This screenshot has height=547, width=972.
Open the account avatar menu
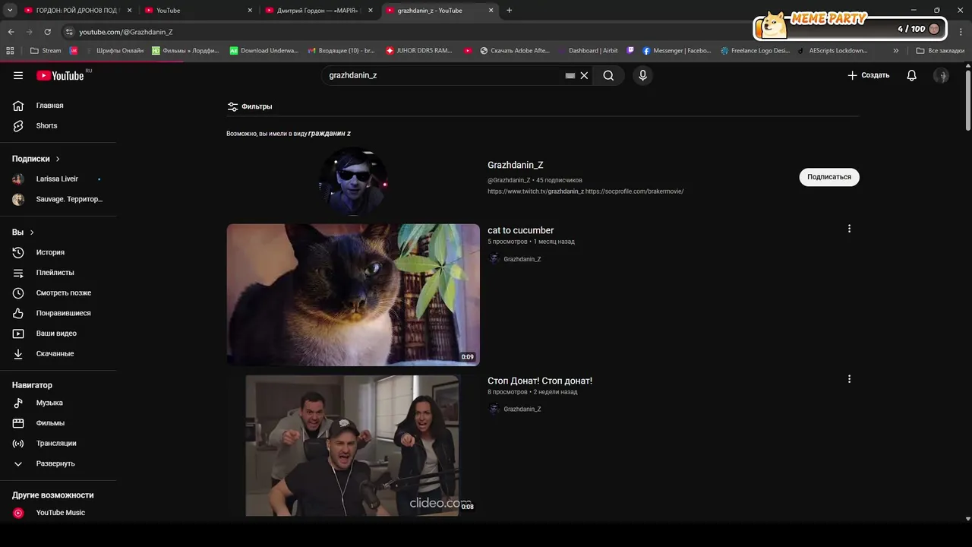tap(941, 75)
